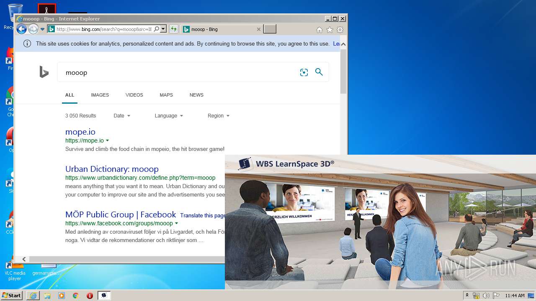
Task: Click the vertical scrollbar thumb in IE
Action: (343, 71)
